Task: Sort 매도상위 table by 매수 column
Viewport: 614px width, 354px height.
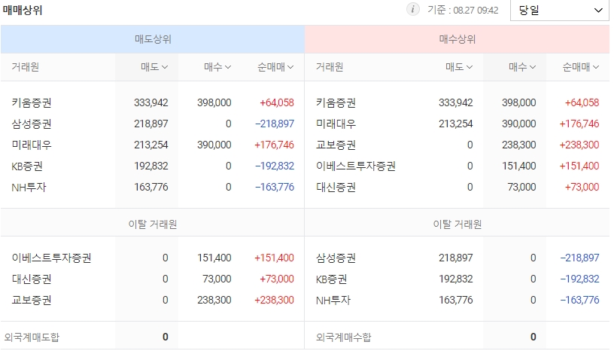Action: pos(217,67)
